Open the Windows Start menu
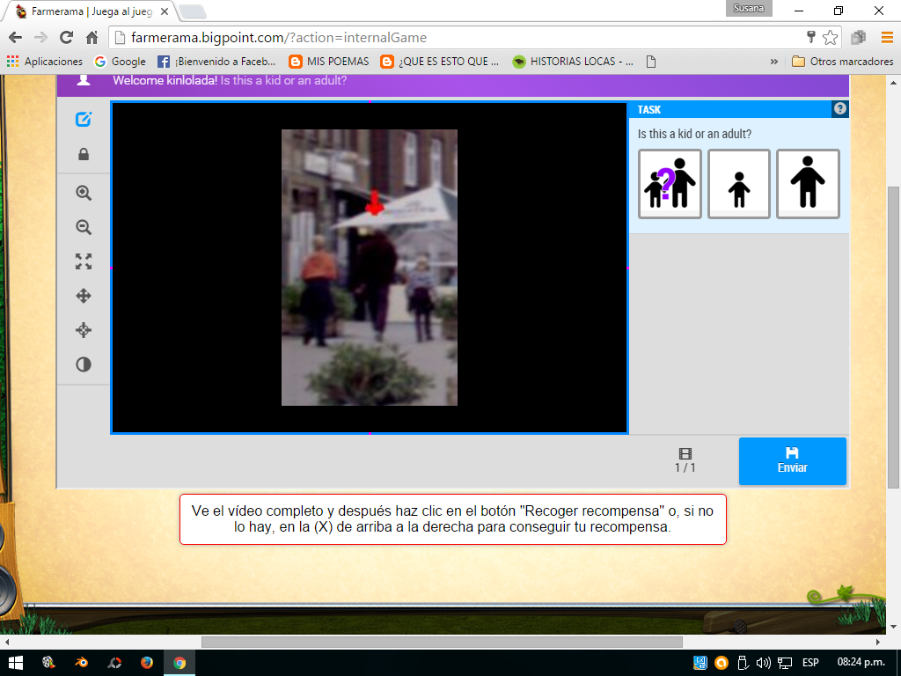This screenshot has width=901, height=676. point(16,663)
